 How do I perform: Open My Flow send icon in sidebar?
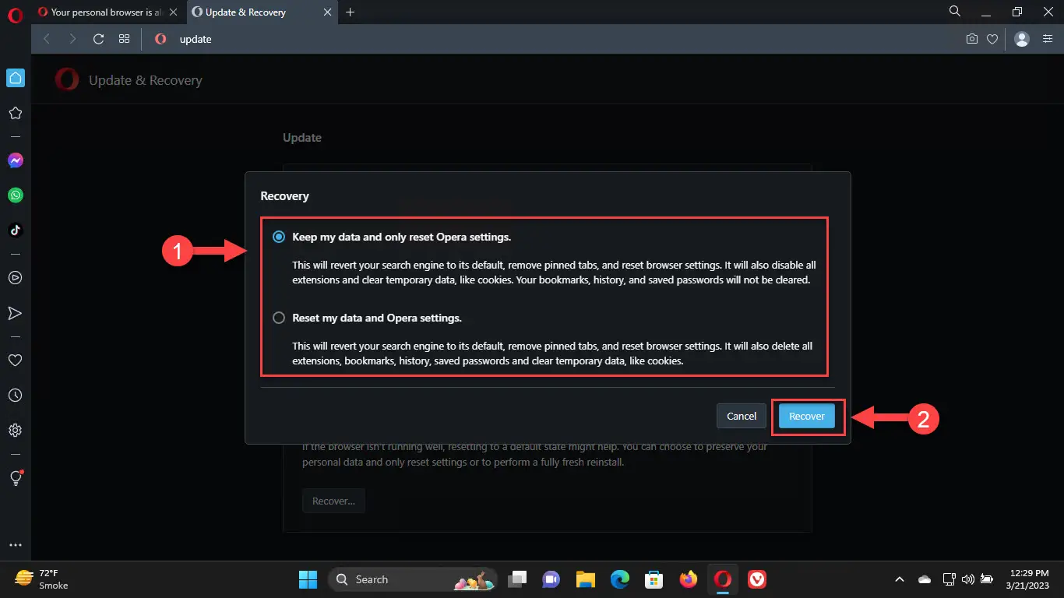click(15, 313)
